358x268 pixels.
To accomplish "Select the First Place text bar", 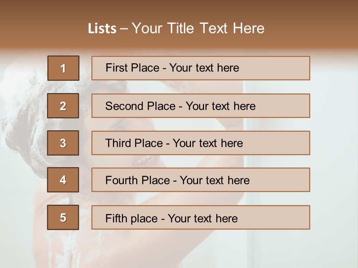I will pos(201,68).
